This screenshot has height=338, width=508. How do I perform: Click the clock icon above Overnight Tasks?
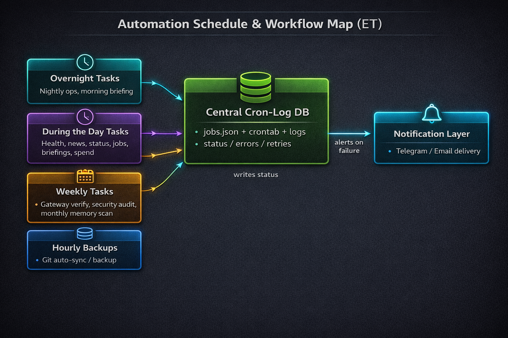[x=85, y=62]
